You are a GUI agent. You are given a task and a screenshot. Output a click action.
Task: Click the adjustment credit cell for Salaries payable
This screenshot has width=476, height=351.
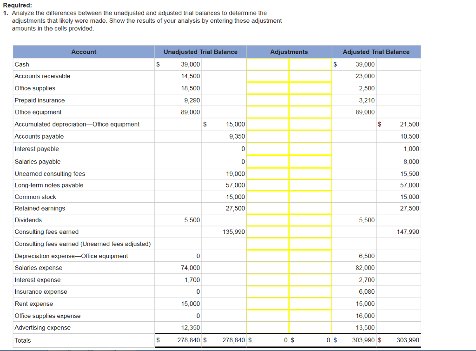pyautogui.click(x=311, y=161)
